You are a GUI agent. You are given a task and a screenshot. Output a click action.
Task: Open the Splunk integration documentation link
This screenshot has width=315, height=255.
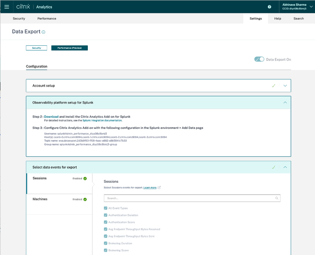click(102, 121)
